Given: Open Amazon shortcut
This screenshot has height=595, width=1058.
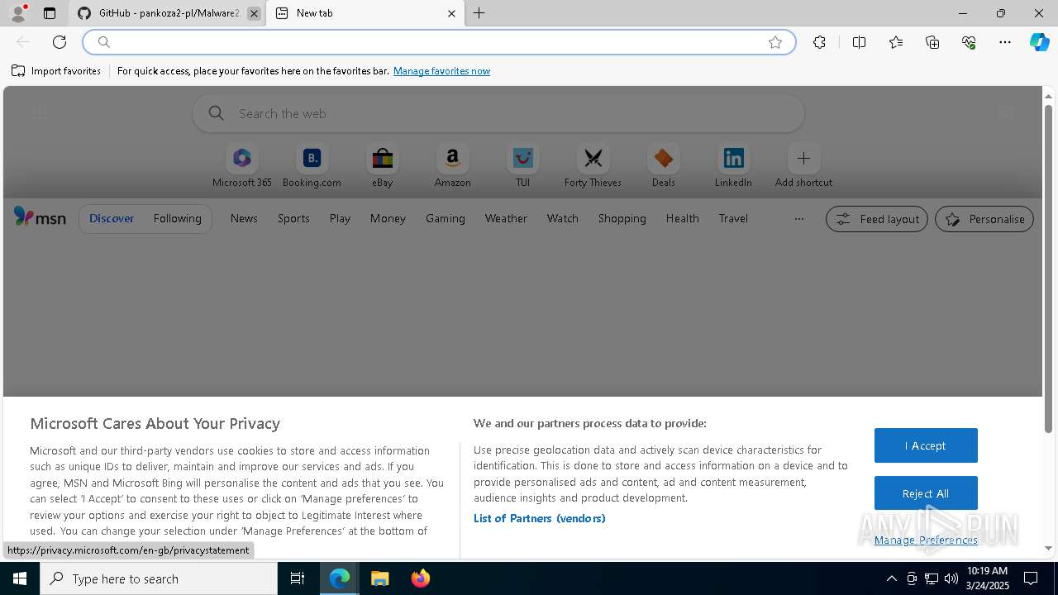Looking at the screenshot, I should (x=452, y=166).
